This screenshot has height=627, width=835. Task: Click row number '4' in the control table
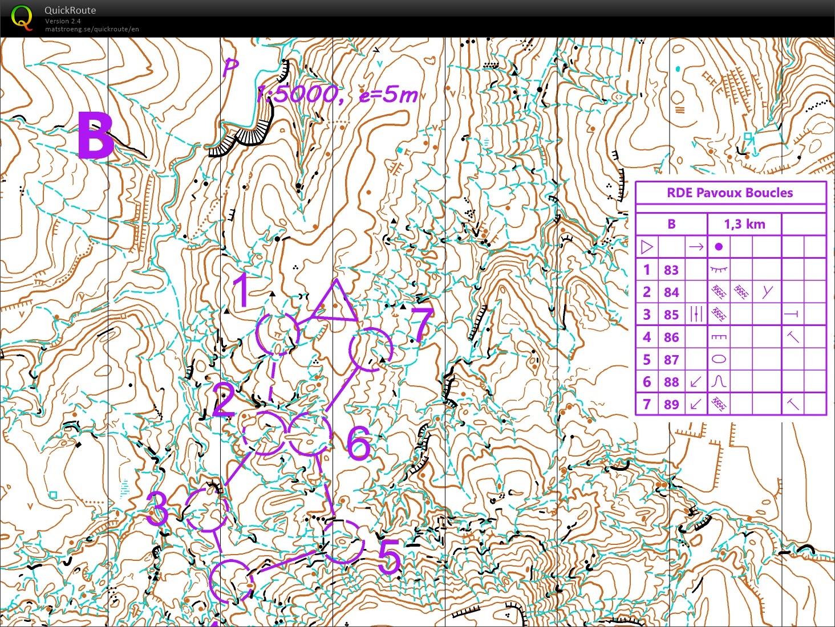[647, 337]
